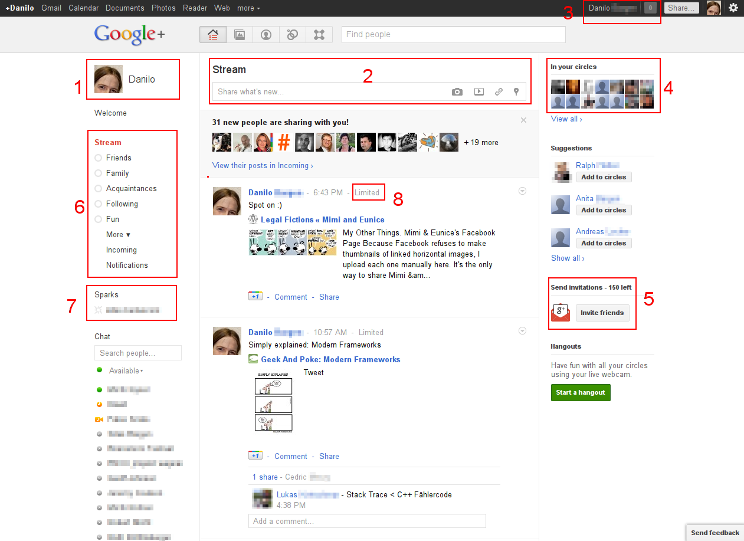Screen dimensions: 744x541
Task: Open the Welcome link in sidebar
Action: 110,113
